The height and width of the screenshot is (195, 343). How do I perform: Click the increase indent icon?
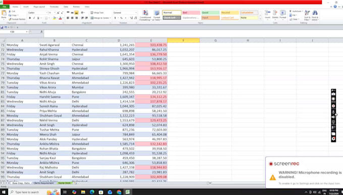[x=86, y=18]
